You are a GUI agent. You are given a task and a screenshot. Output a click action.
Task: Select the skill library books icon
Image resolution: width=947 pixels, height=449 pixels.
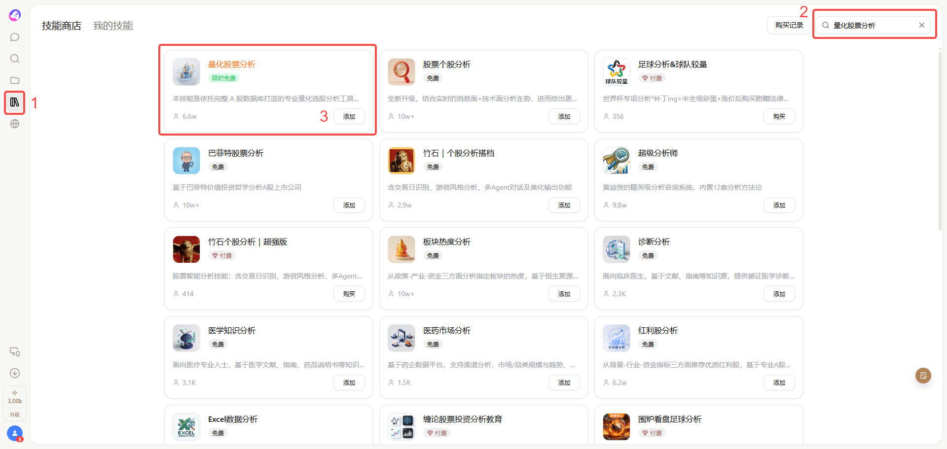coord(15,102)
